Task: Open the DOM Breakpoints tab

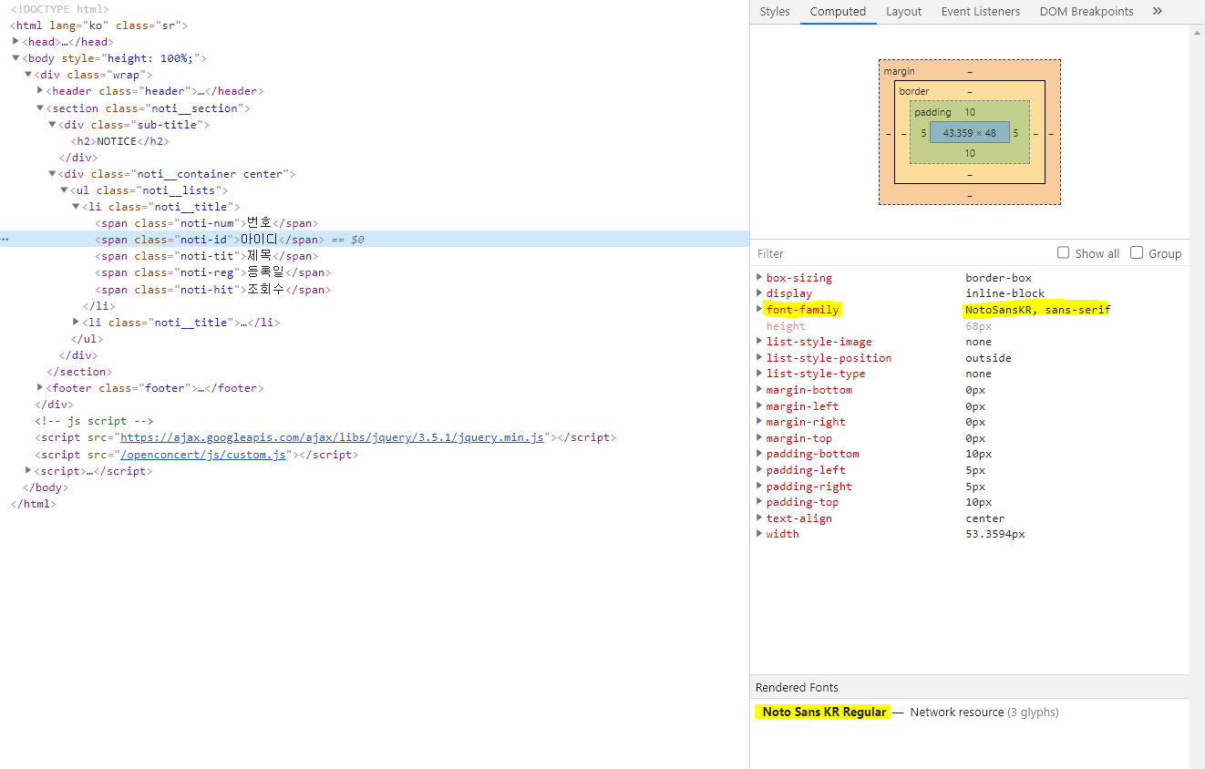Action: (1087, 12)
